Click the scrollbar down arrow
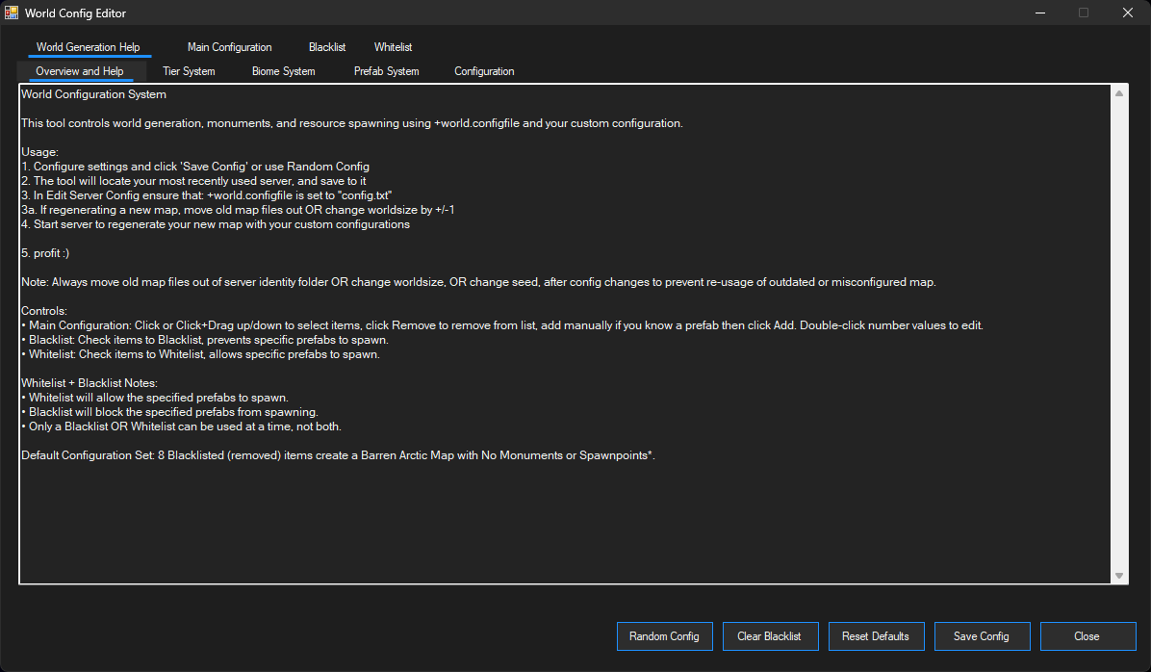The height and width of the screenshot is (672, 1151). coord(1119,575)
